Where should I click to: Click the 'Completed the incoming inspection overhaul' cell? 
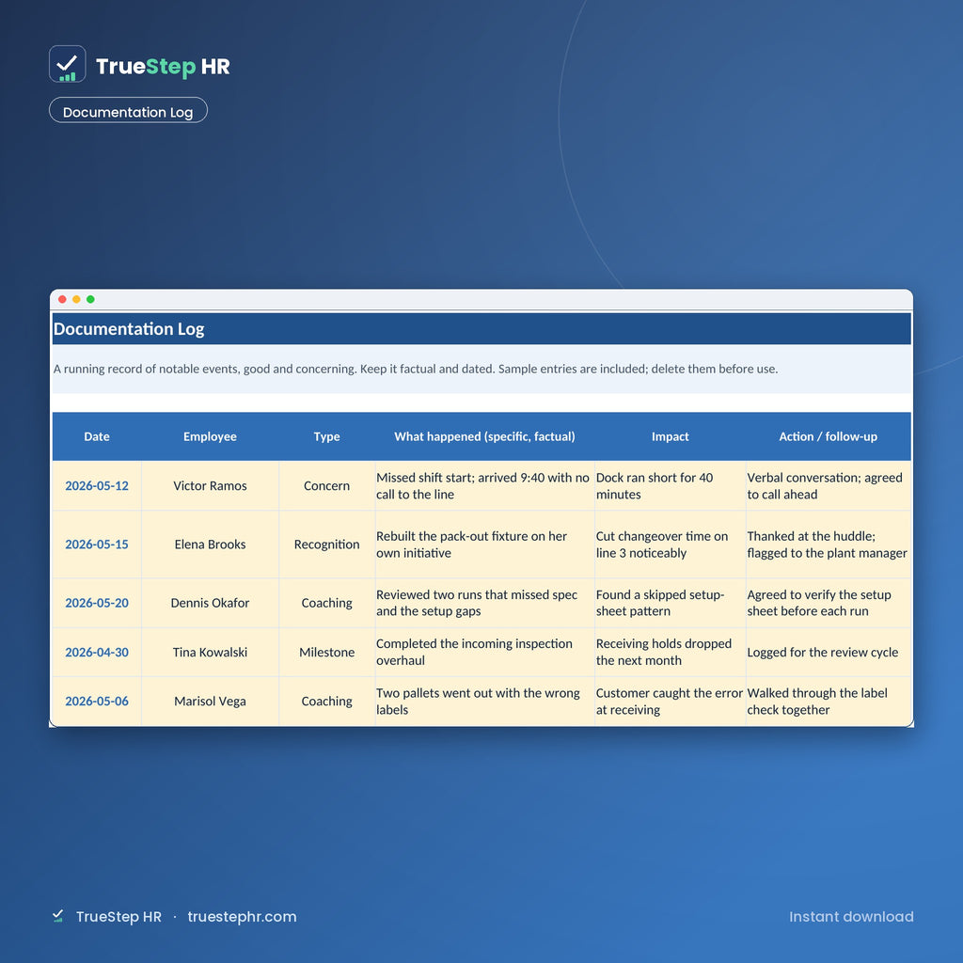pos(484,653)
